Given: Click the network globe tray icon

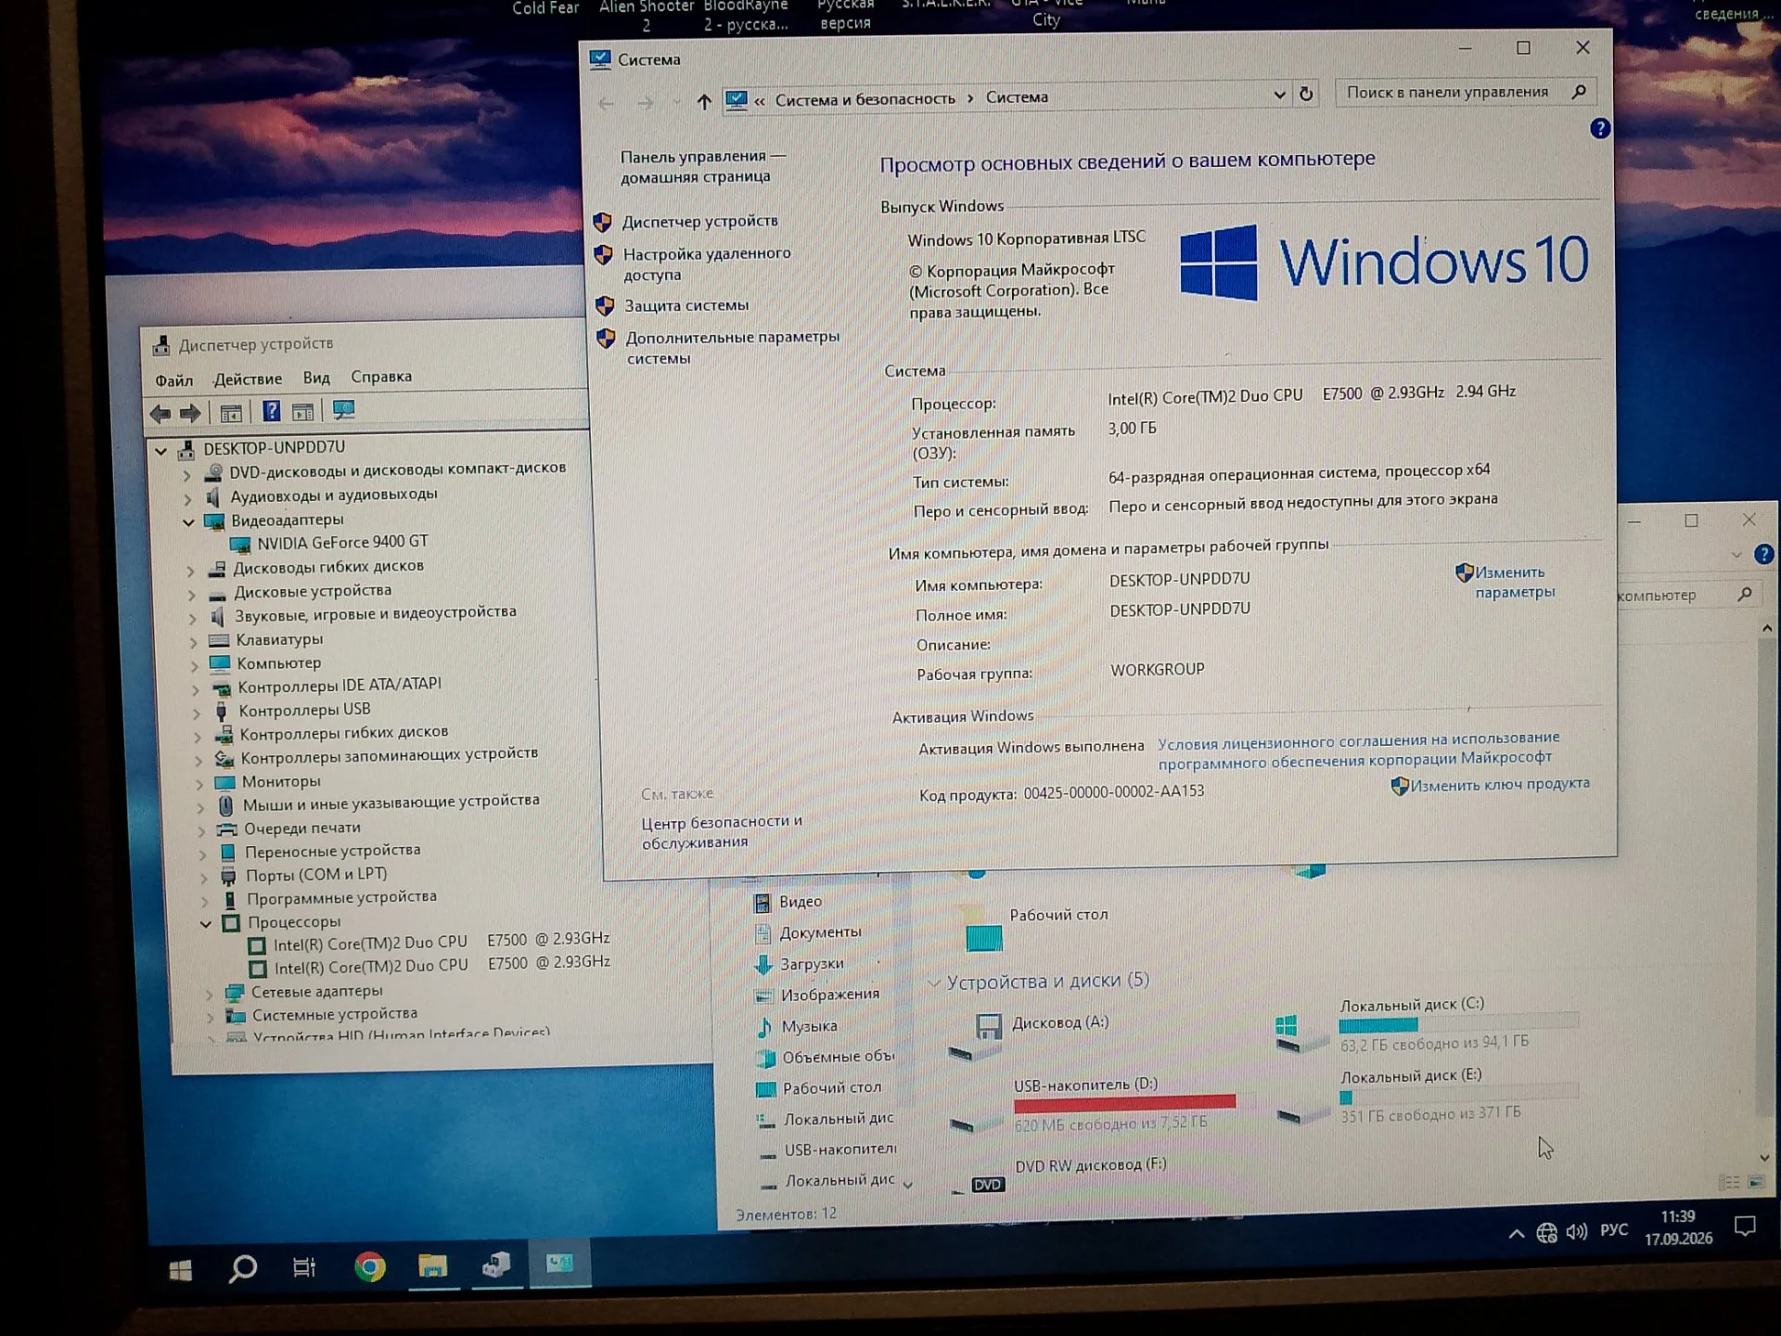Looking at the screenshot, I should [x=1546, y=1233].
